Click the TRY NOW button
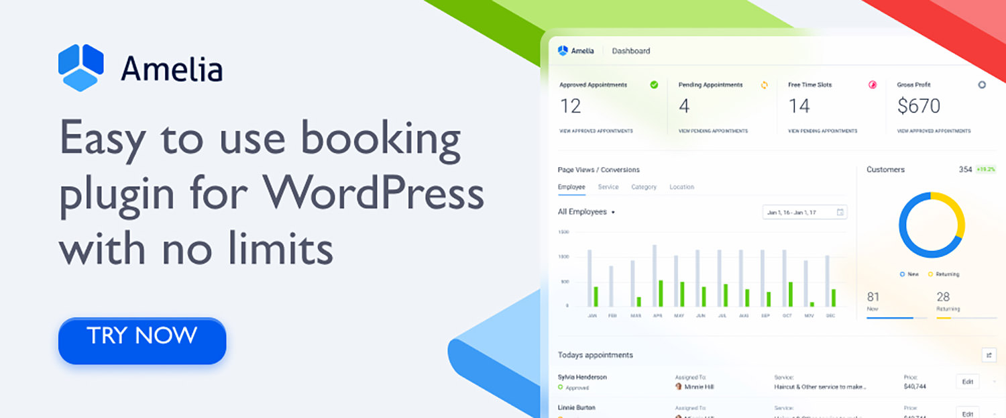Image resolution: width=1006 pixels, height=418 pixels. coord(142,339)
